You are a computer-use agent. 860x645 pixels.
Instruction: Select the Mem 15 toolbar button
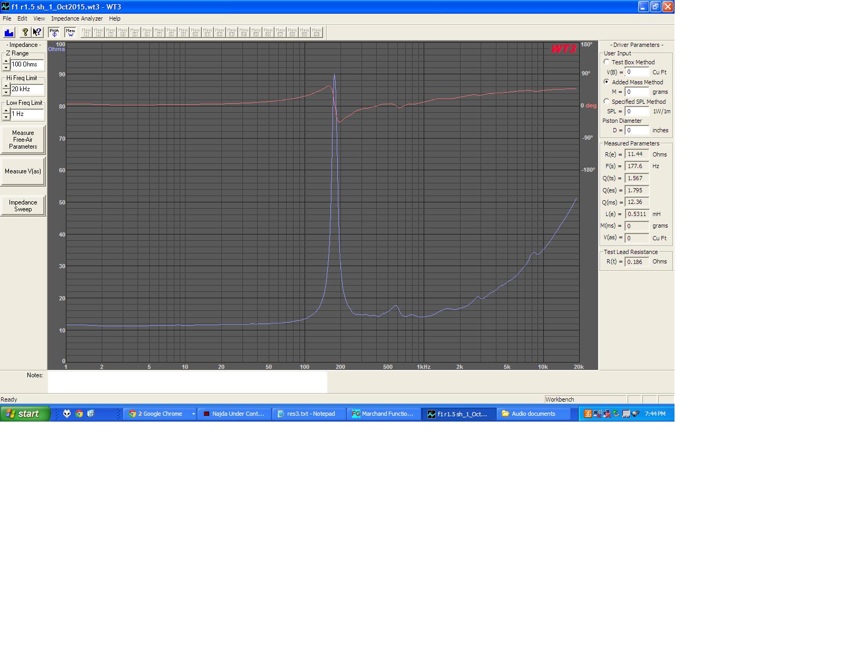[256, 32]
